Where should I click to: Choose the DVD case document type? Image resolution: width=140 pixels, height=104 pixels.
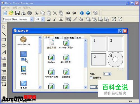[x=24, y=70]
